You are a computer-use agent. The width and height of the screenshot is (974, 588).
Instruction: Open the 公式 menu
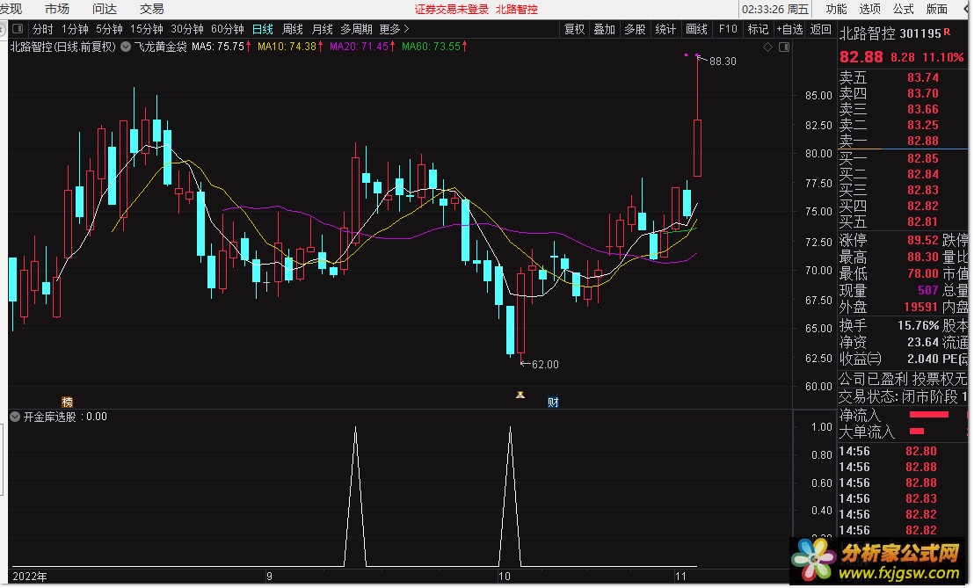[x=903, y=9]
